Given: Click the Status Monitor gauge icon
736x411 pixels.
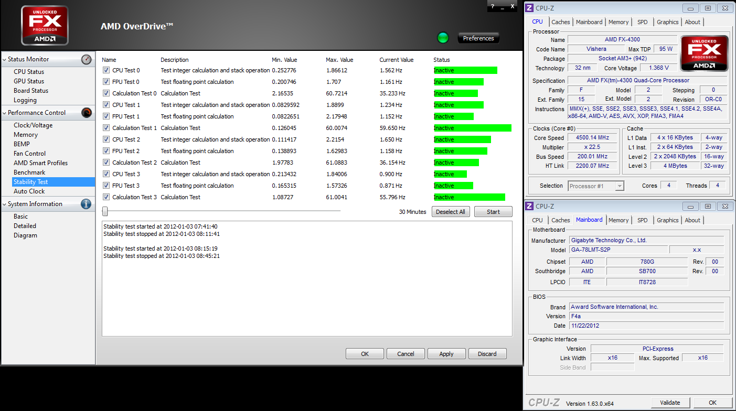Looking at the screenshot, I should [87, 59].
